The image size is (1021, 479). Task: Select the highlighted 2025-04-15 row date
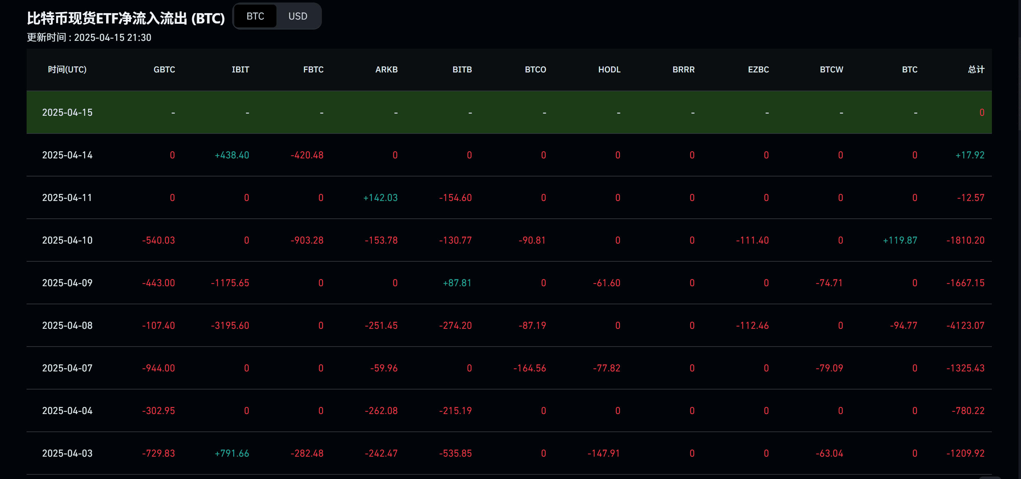(x=67, y=112)
